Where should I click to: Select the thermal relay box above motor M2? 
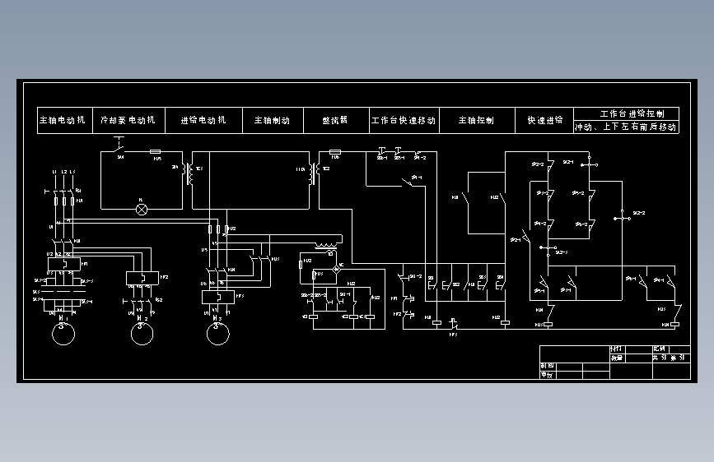142,278
